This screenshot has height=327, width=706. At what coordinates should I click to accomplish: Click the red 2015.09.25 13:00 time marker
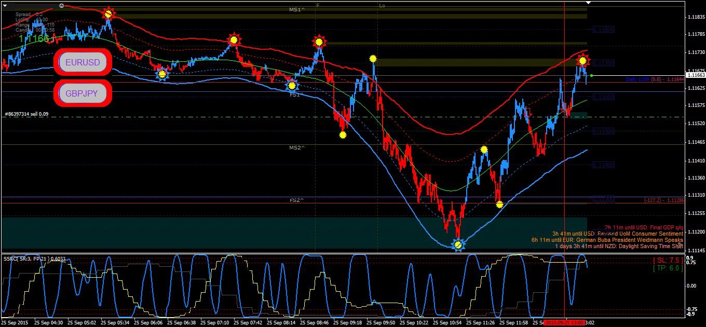(565, 322)
